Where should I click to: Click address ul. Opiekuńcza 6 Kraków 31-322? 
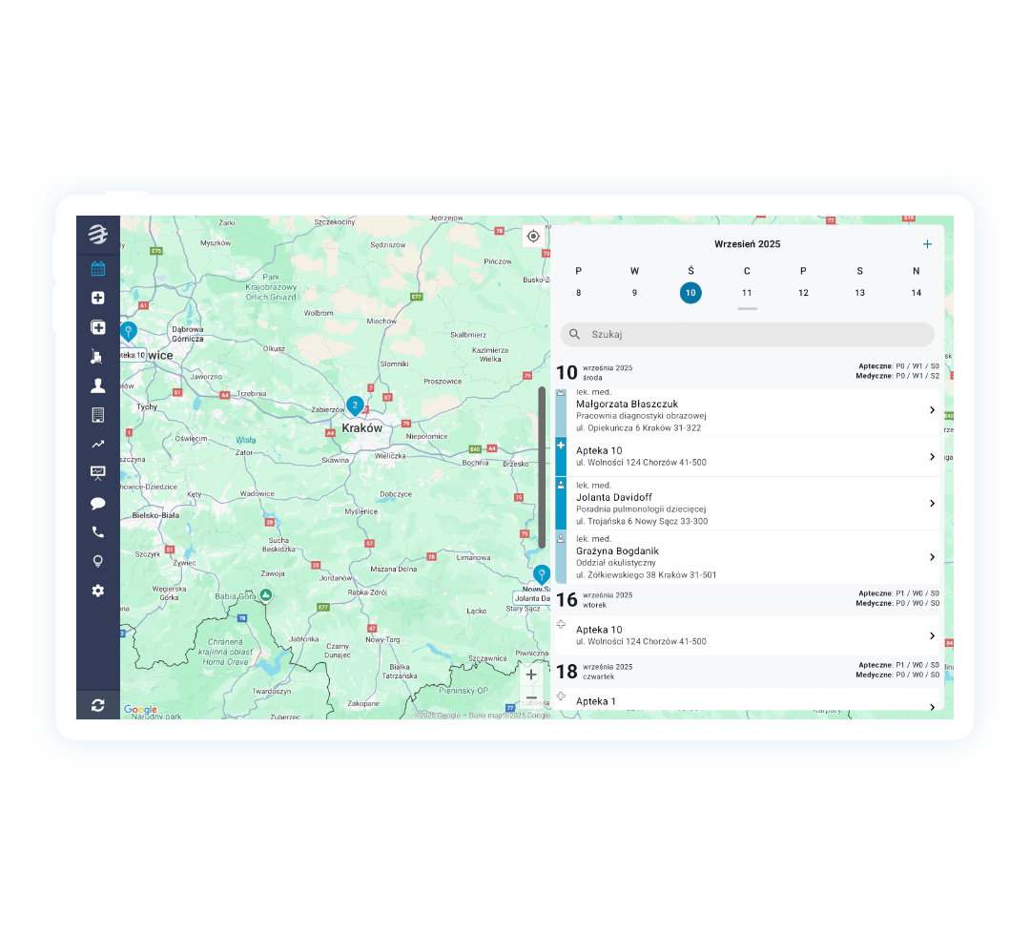click(638, 427)
